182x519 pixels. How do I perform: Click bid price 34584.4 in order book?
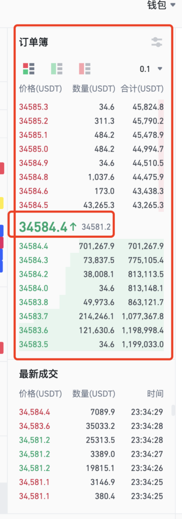point(33,246)
